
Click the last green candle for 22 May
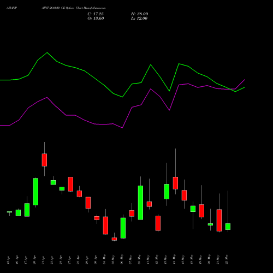click(x=228, y=227)
